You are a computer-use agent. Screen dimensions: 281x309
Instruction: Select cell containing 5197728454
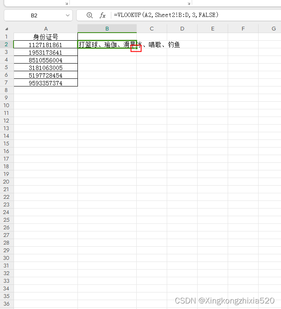coord(46,75)
